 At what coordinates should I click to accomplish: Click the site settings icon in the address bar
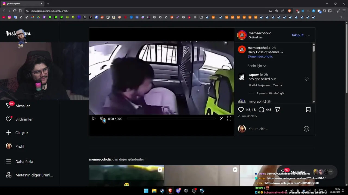coord(27,11)
